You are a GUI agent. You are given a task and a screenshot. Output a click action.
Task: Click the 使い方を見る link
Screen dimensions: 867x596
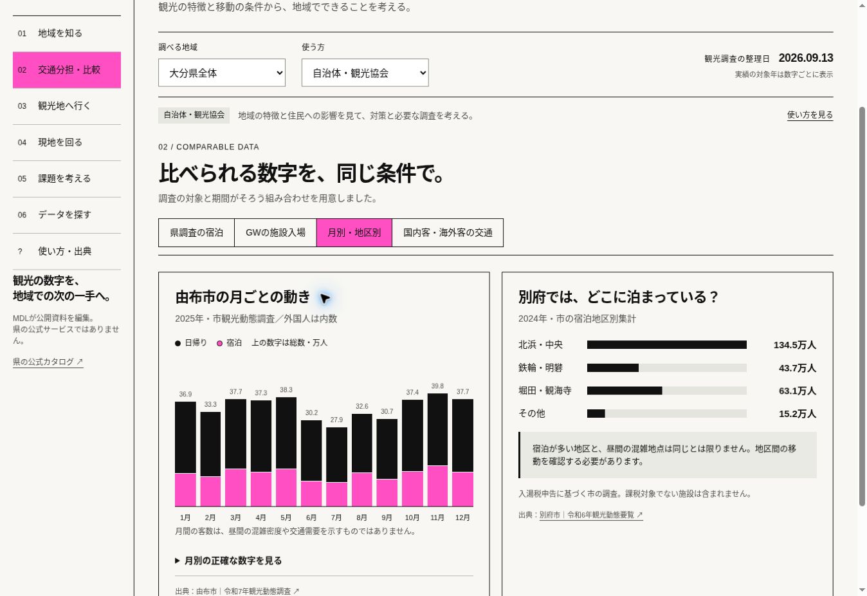tap(810, 115)
